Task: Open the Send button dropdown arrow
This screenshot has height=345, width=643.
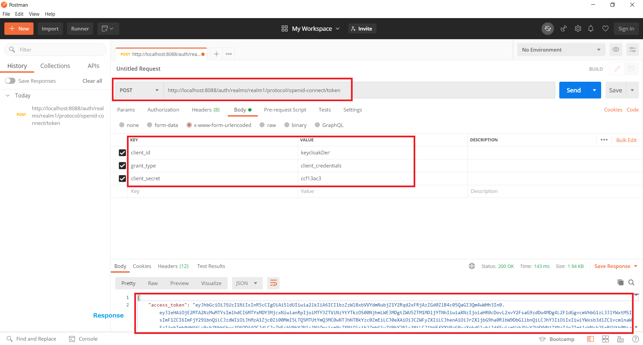Action: pyautogui.click(x=594, y=90)
